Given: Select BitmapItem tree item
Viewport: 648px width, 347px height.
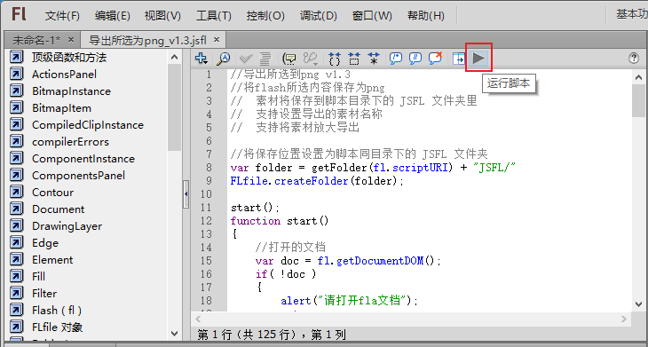Looking at the screenshot, I should pos(61,107).
